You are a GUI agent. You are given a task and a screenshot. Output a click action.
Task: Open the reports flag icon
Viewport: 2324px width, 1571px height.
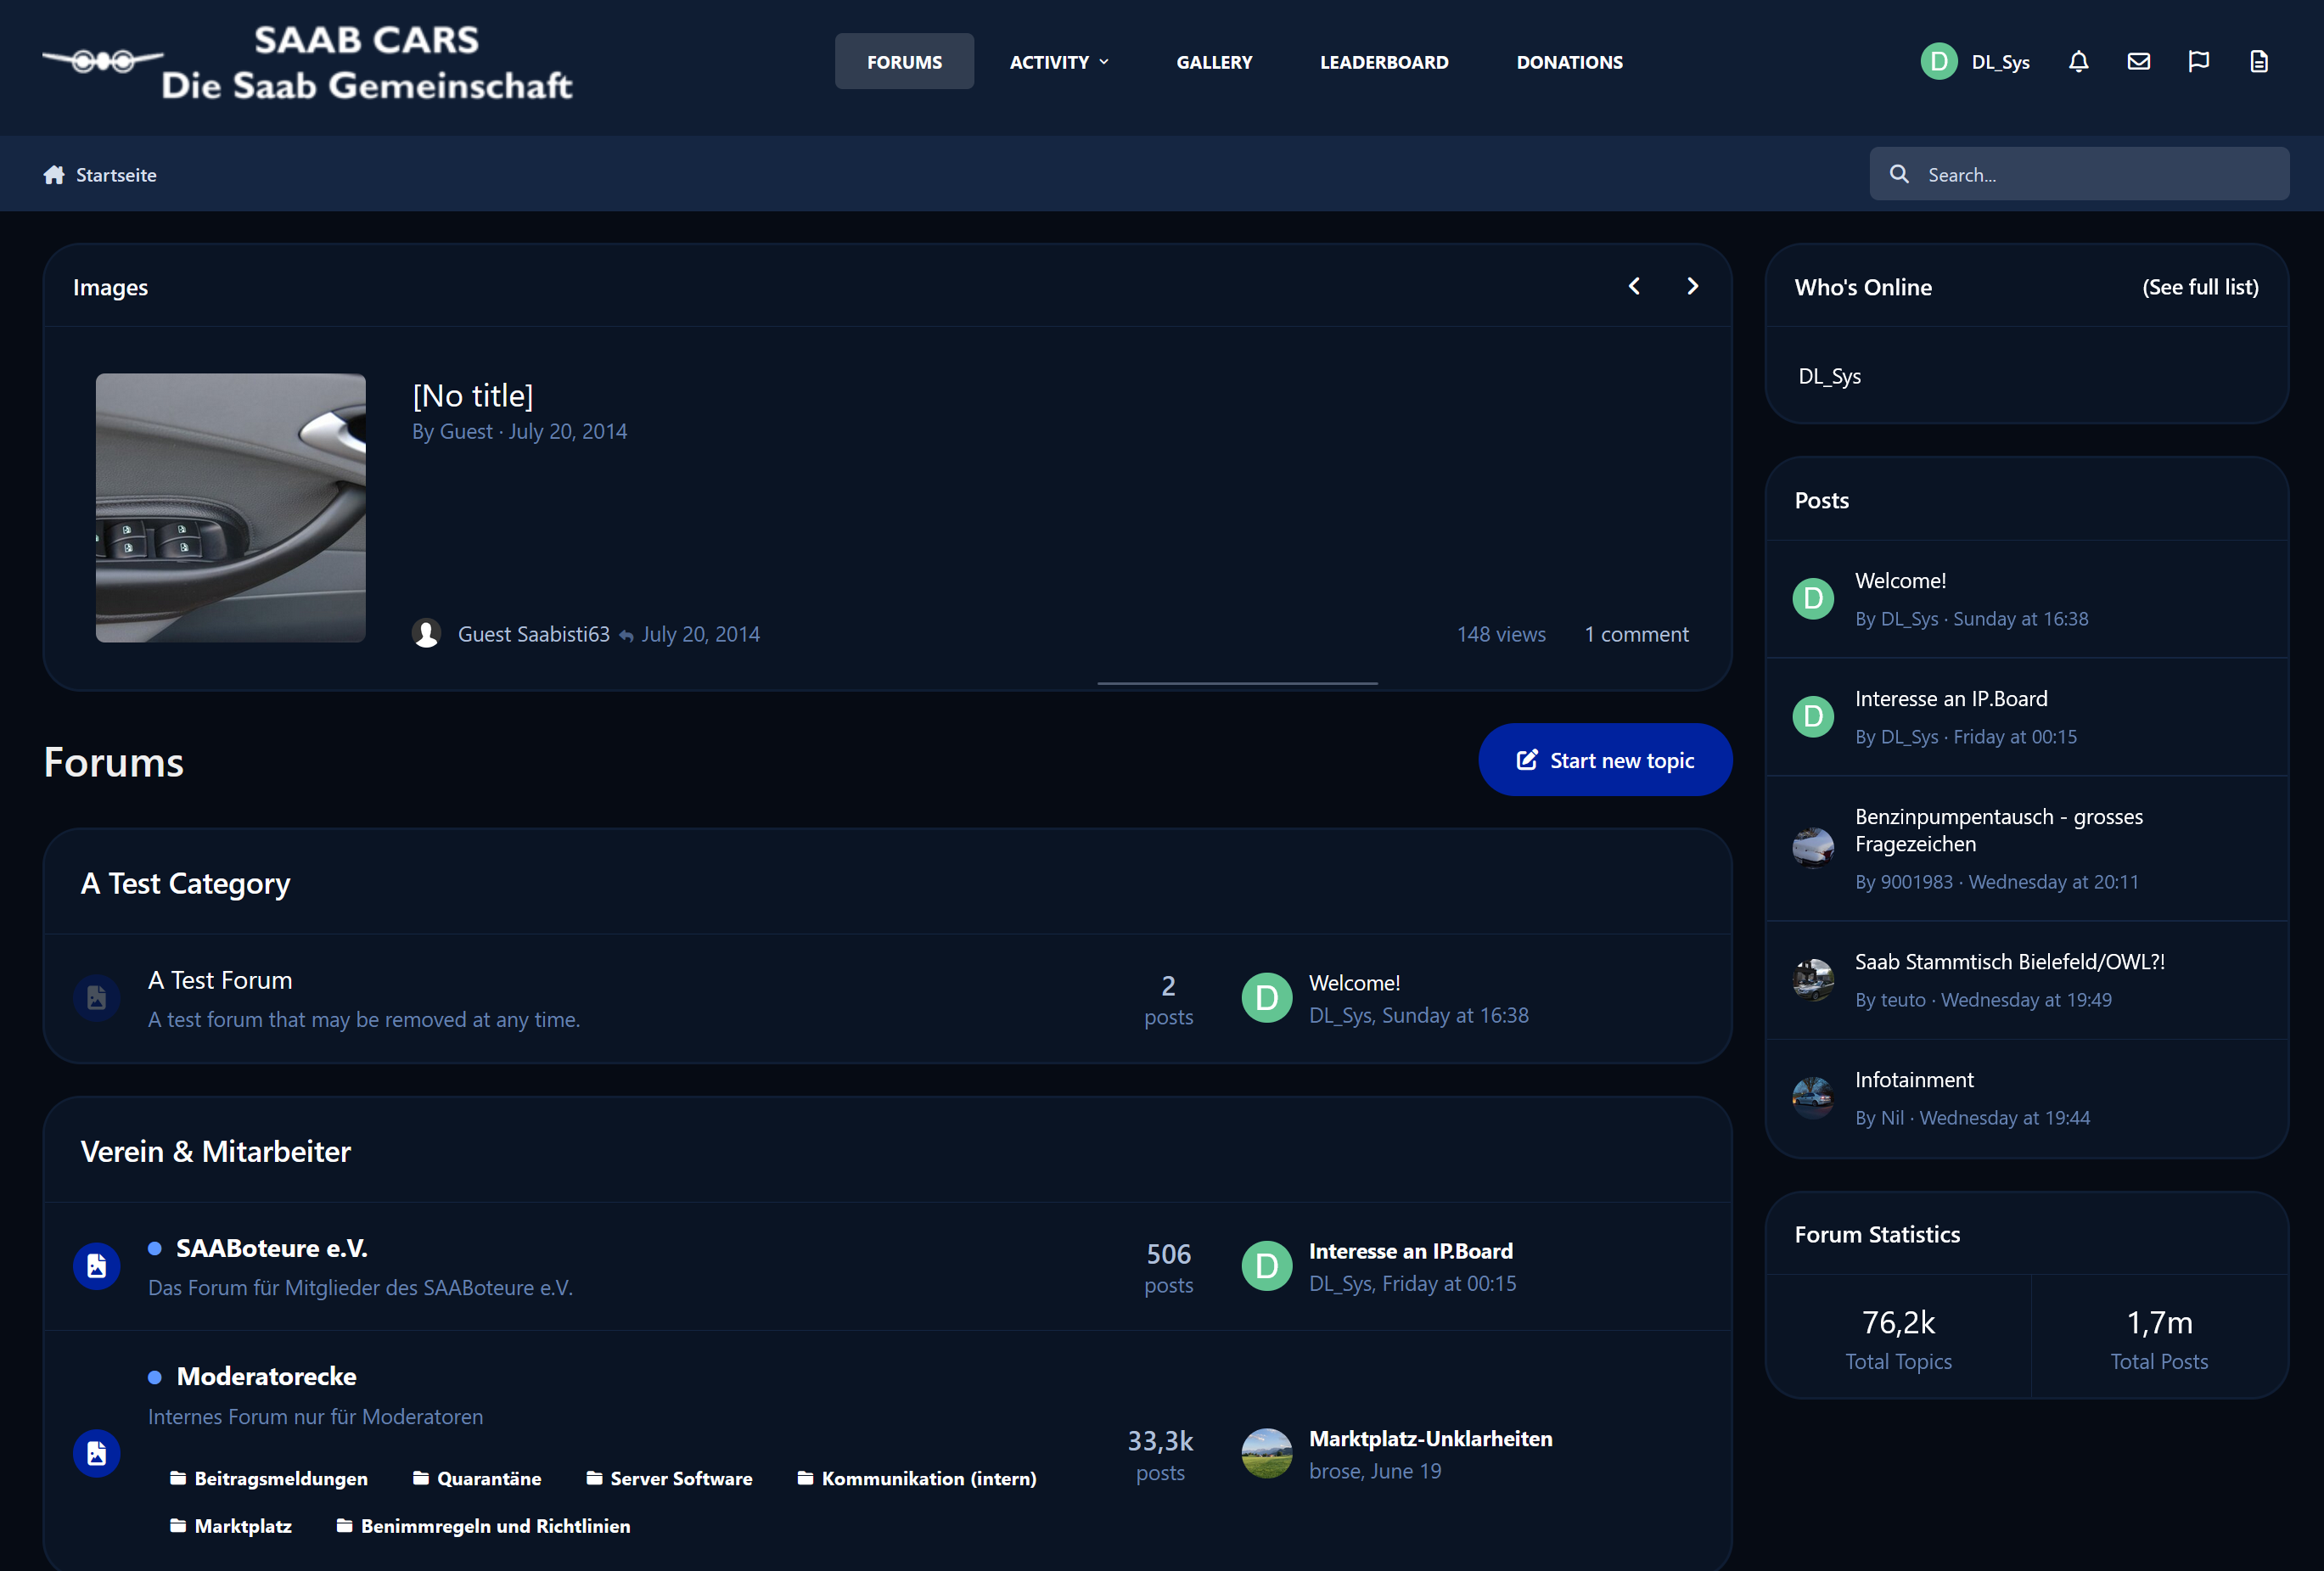click(x=2198, y=62)
